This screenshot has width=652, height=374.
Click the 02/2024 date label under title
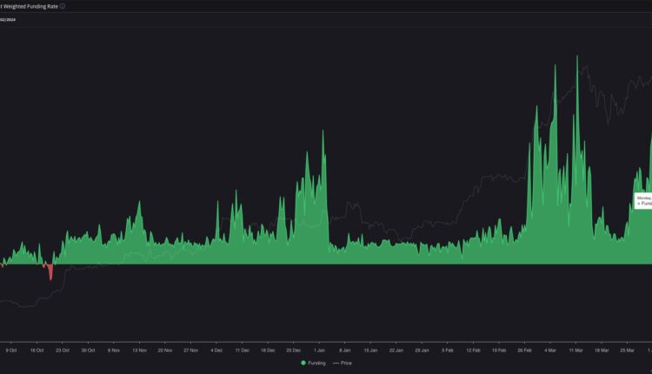click(x=8, y=19)
